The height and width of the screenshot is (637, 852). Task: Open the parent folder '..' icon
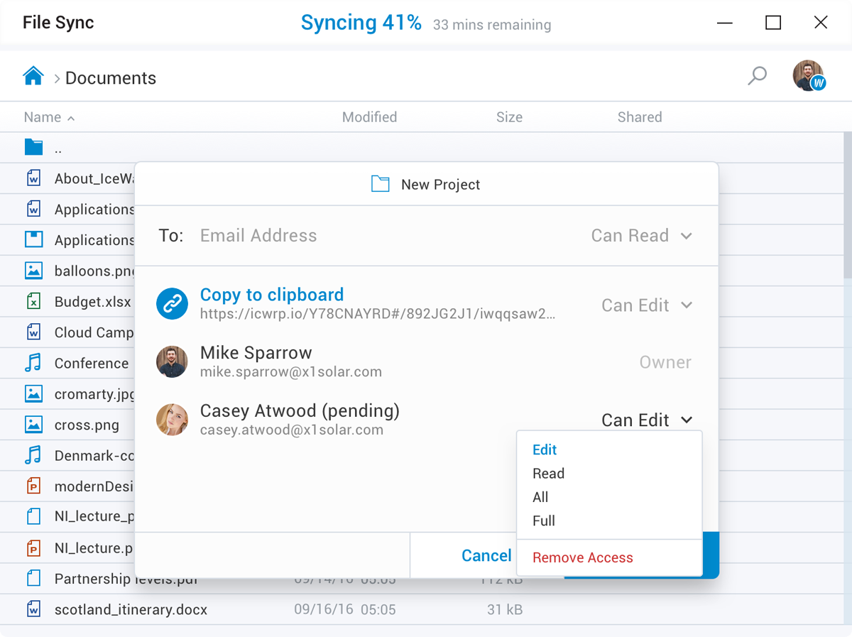[33, 148]
